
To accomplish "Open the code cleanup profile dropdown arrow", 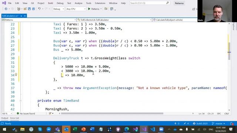I will [x=53, y=113].
